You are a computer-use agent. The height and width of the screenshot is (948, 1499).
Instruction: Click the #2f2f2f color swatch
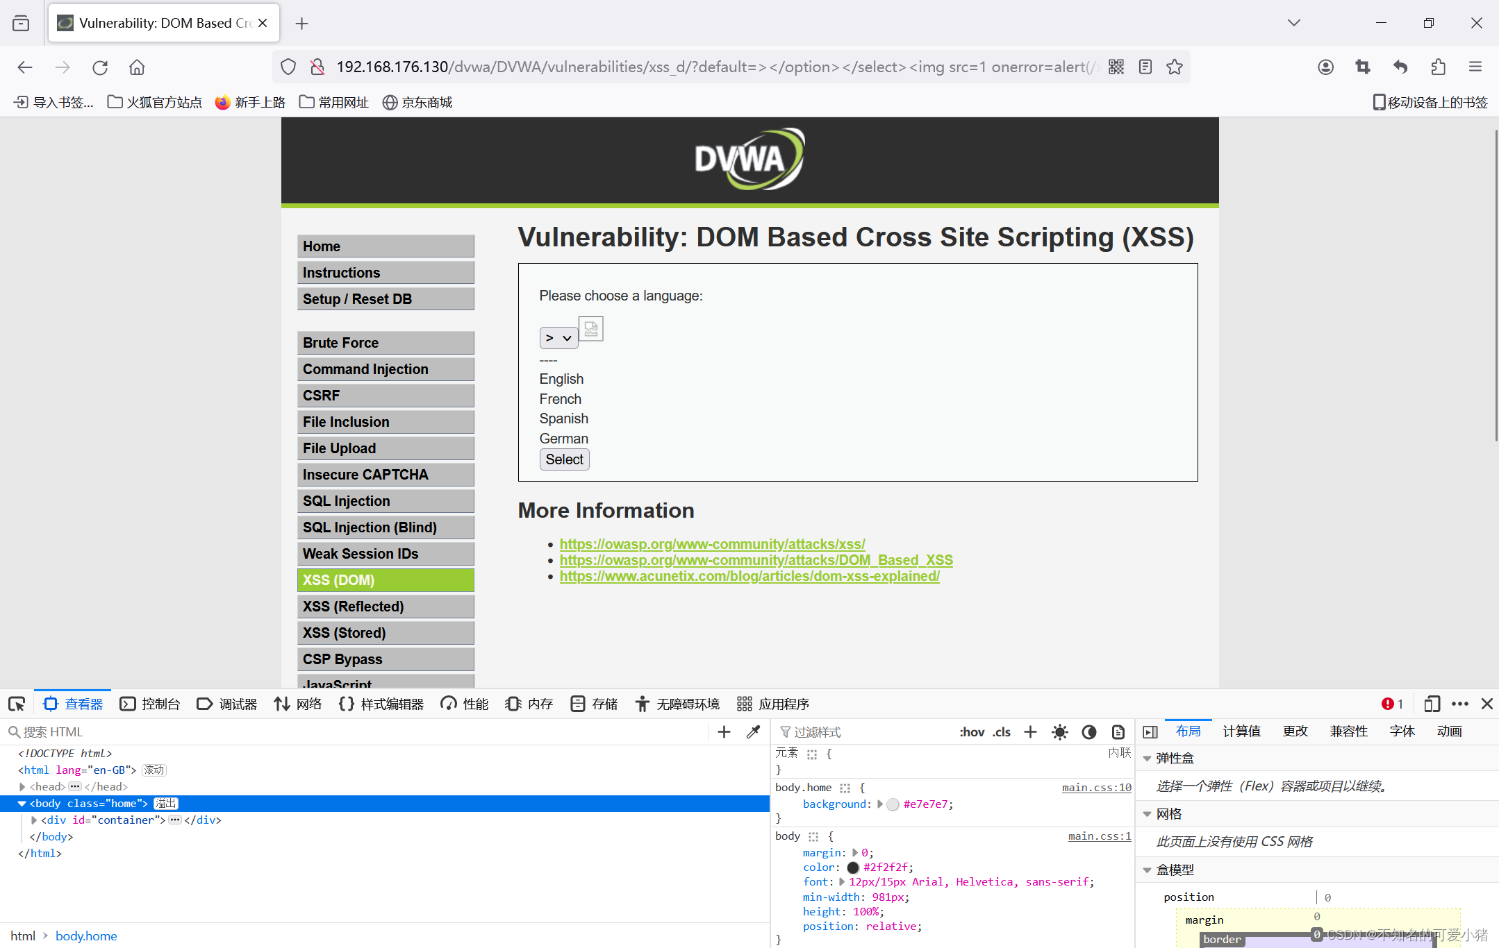853,867
